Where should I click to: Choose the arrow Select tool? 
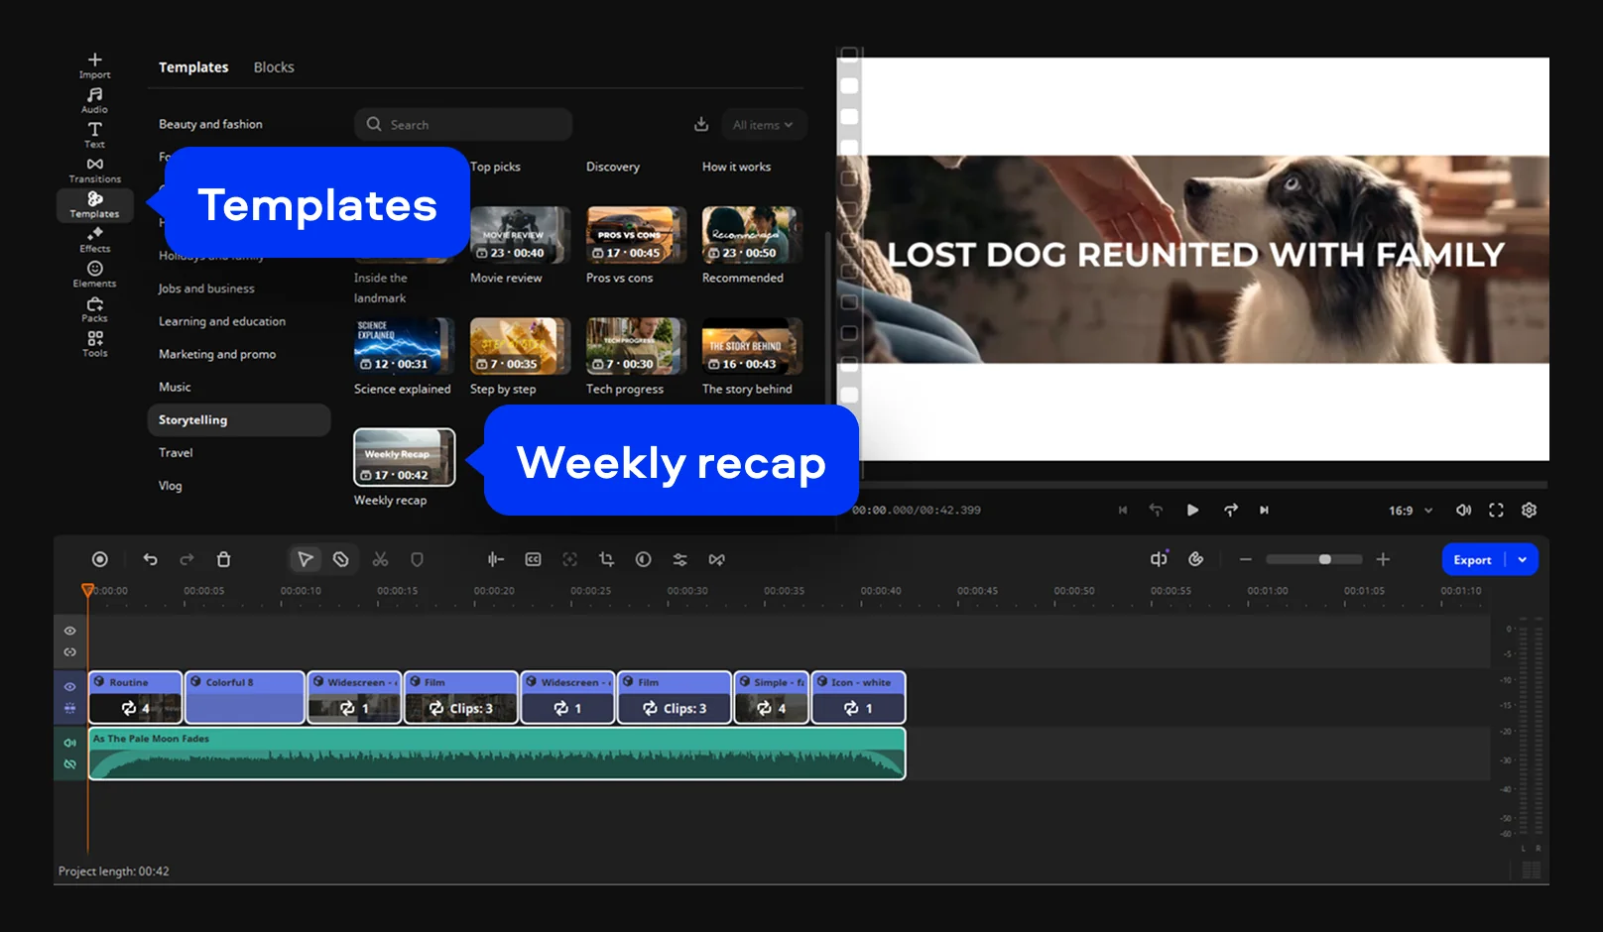[305, 559]
